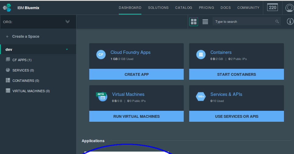
Task: Click the Containers card round icon
Action: [x=201, y=54]
